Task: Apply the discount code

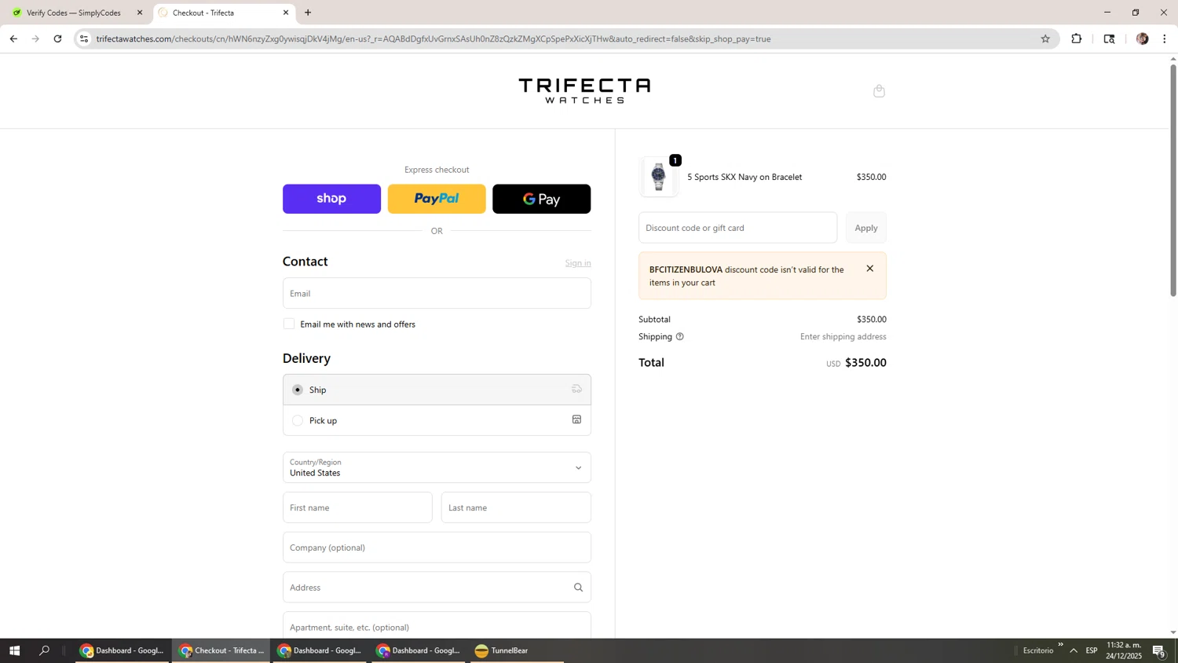Action: tap(866, 228)
